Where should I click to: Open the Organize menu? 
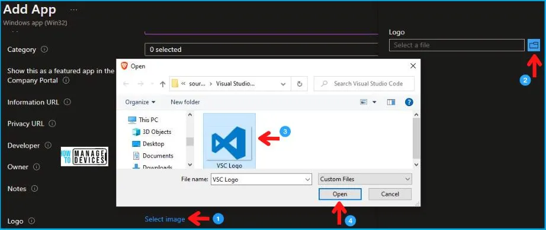pos(140,102)
